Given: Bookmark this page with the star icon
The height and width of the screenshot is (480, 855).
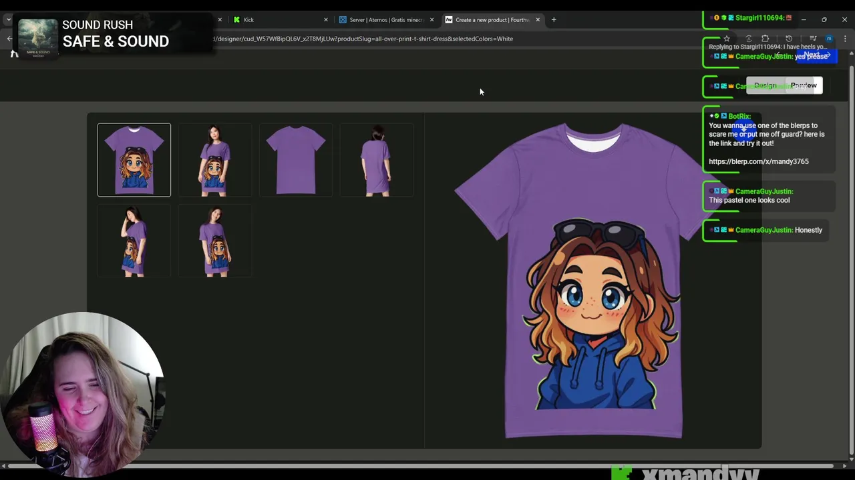Looking at the screenshot, I should 727,39.
